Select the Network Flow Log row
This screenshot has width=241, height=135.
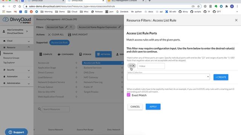[x=103, y=82]
